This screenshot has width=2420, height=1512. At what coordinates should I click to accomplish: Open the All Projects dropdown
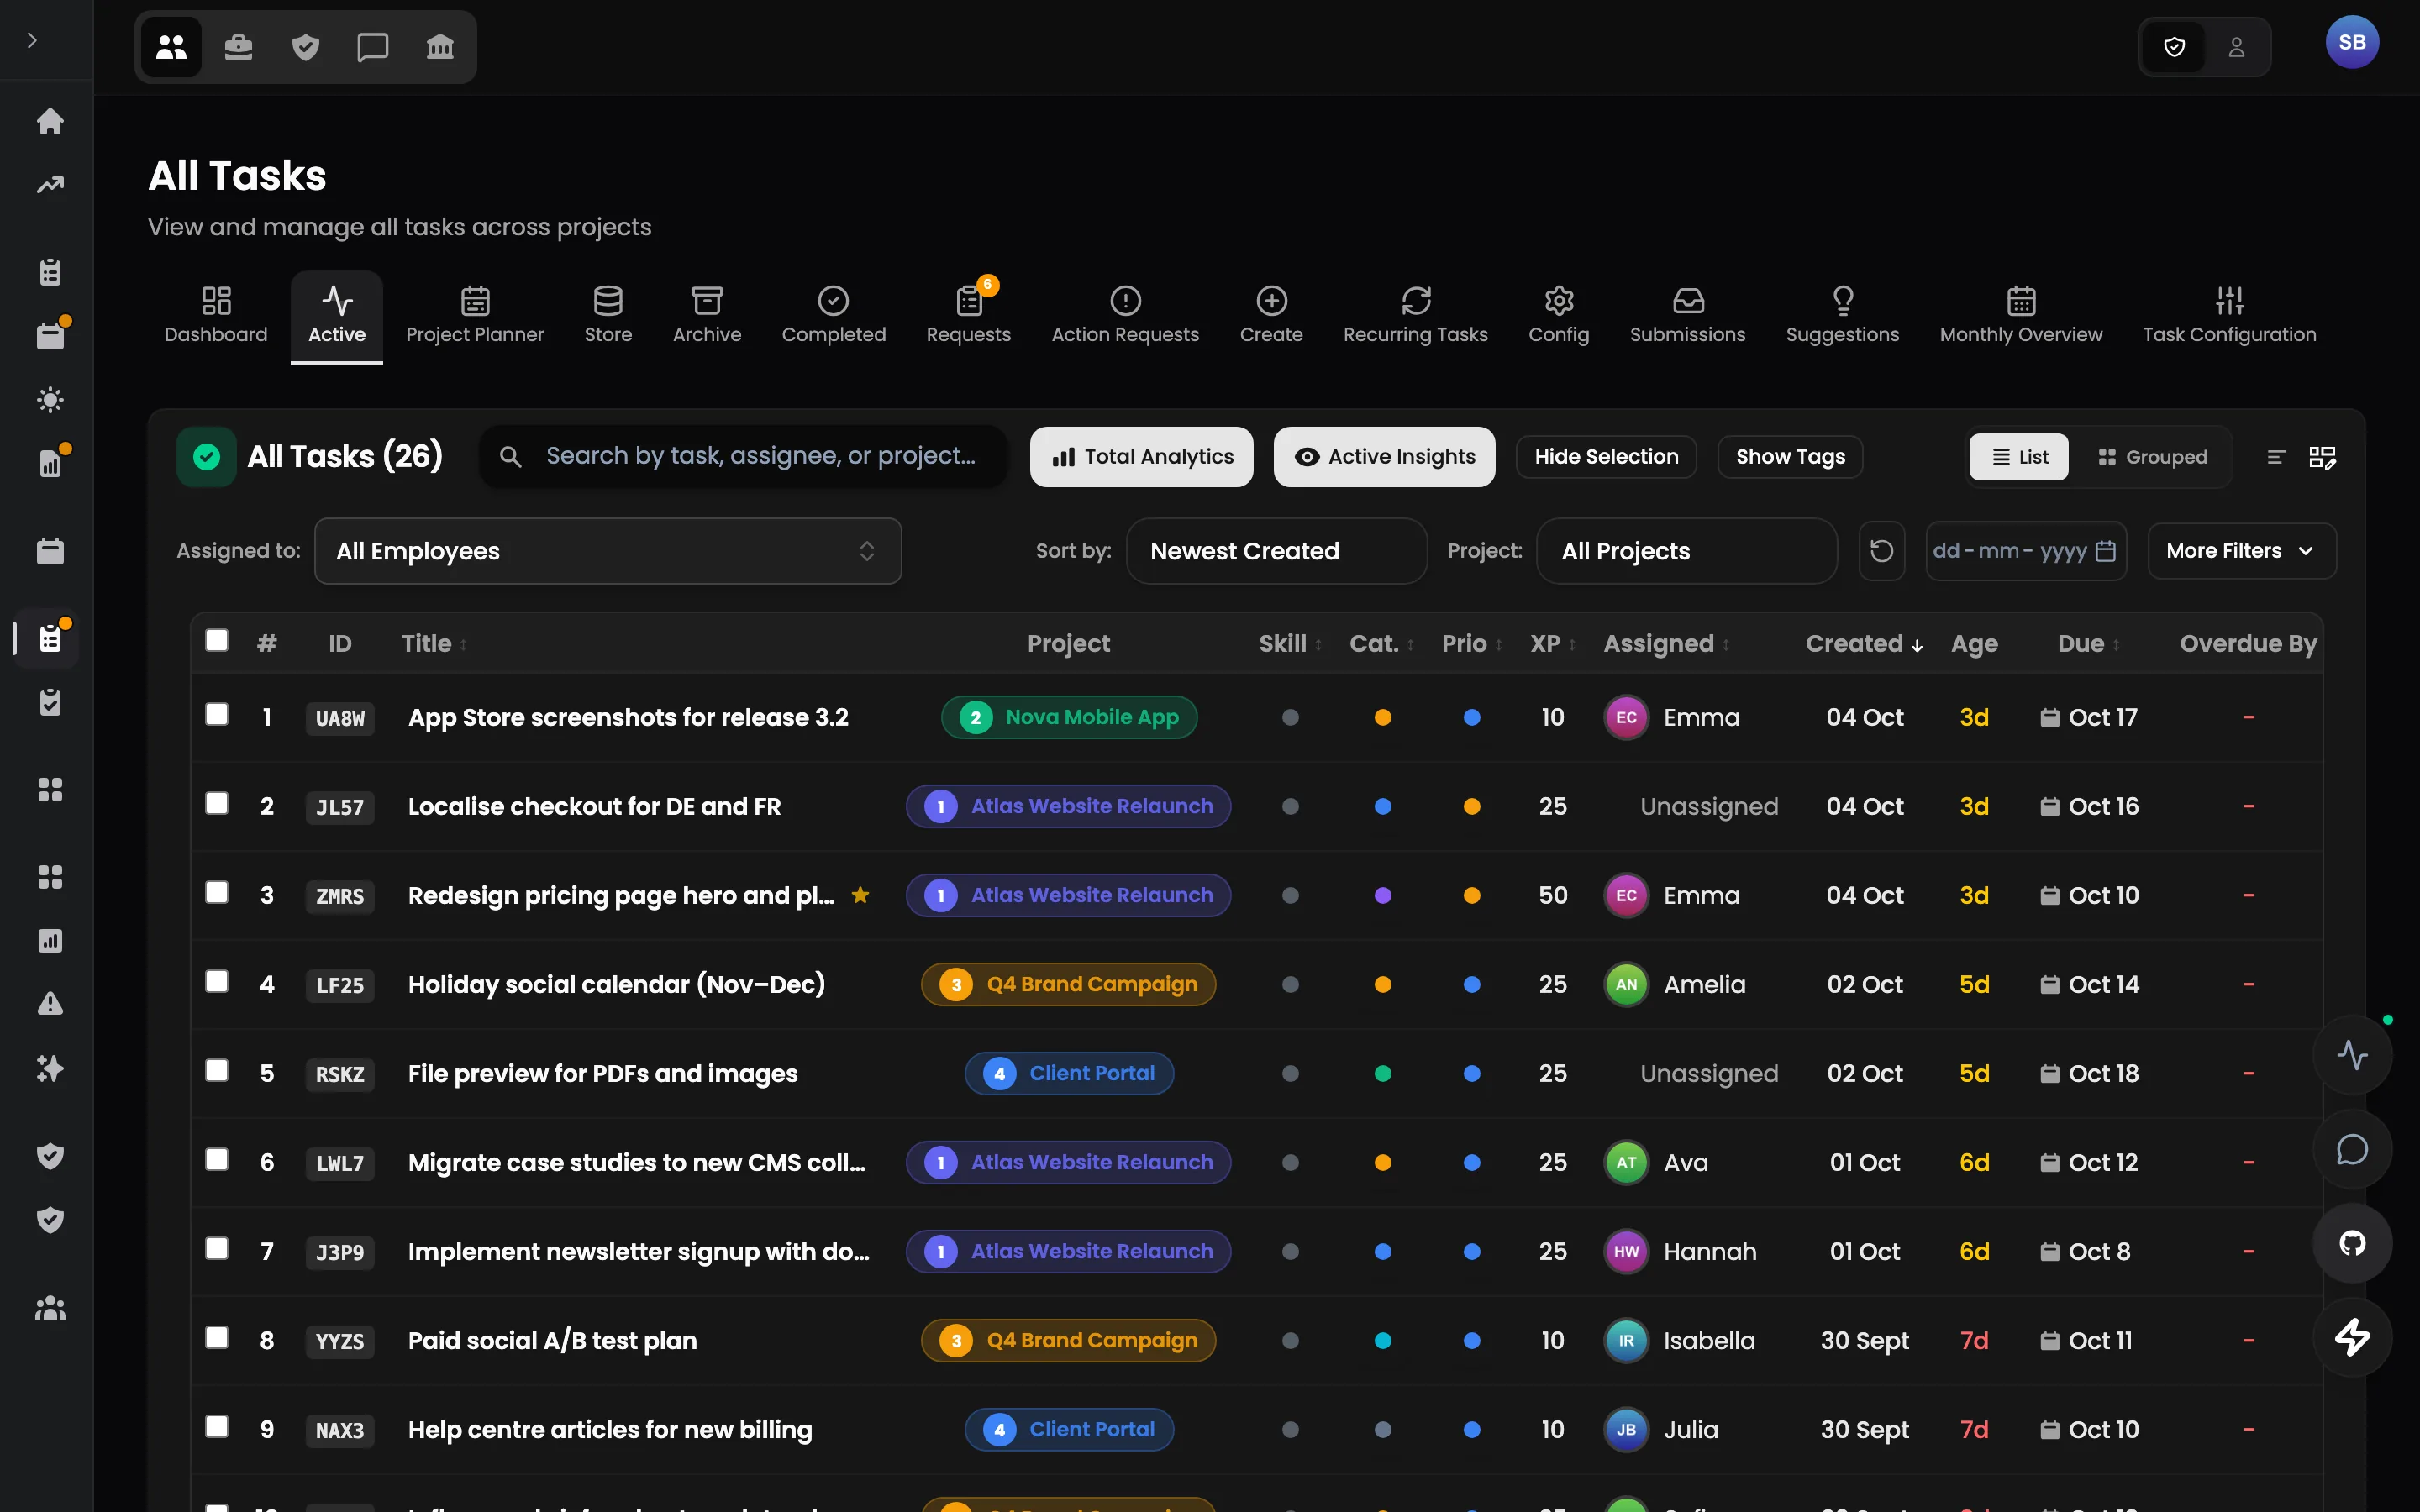pyautogui.click(x=1686, y=551)
